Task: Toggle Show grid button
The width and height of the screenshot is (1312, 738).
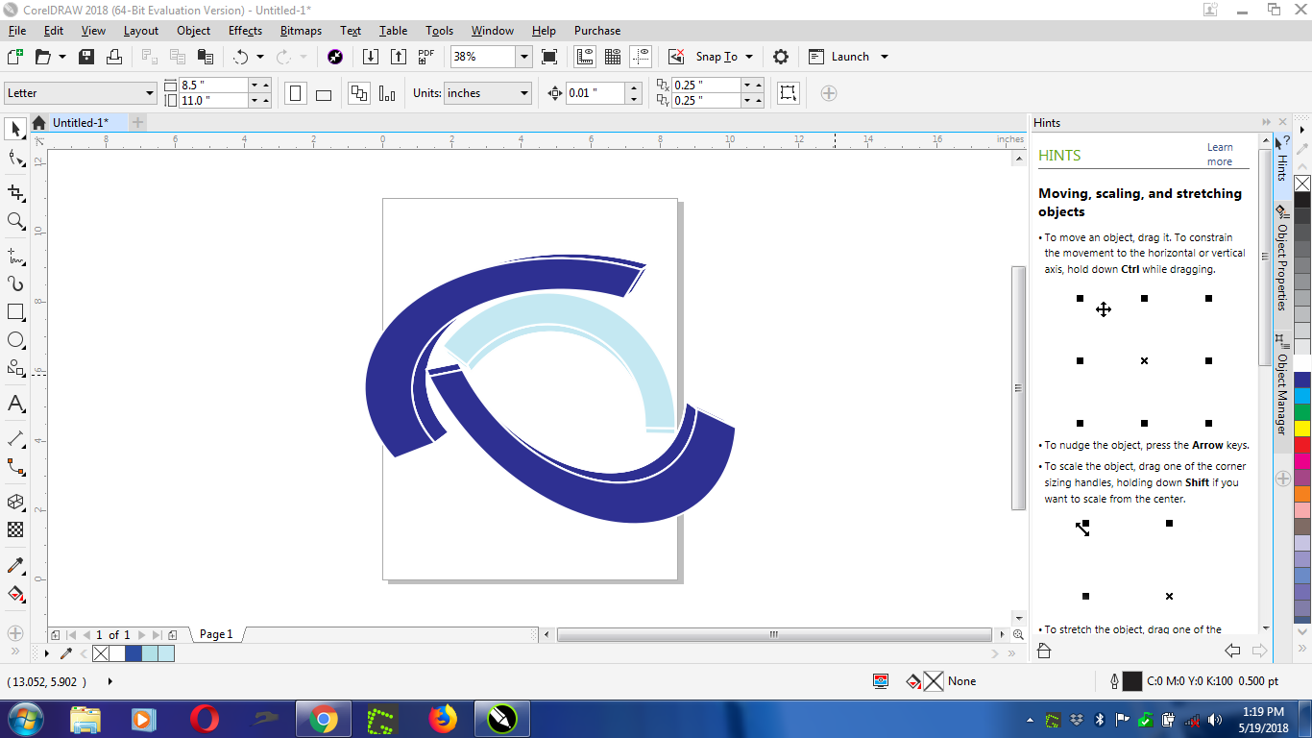Action: click(613, 57)
